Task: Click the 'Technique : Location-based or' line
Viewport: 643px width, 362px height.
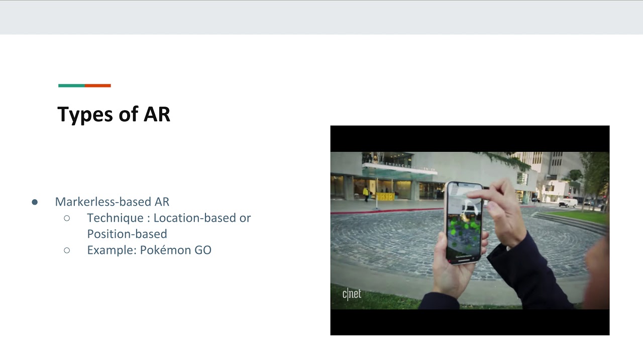Action: click(169, 218)
